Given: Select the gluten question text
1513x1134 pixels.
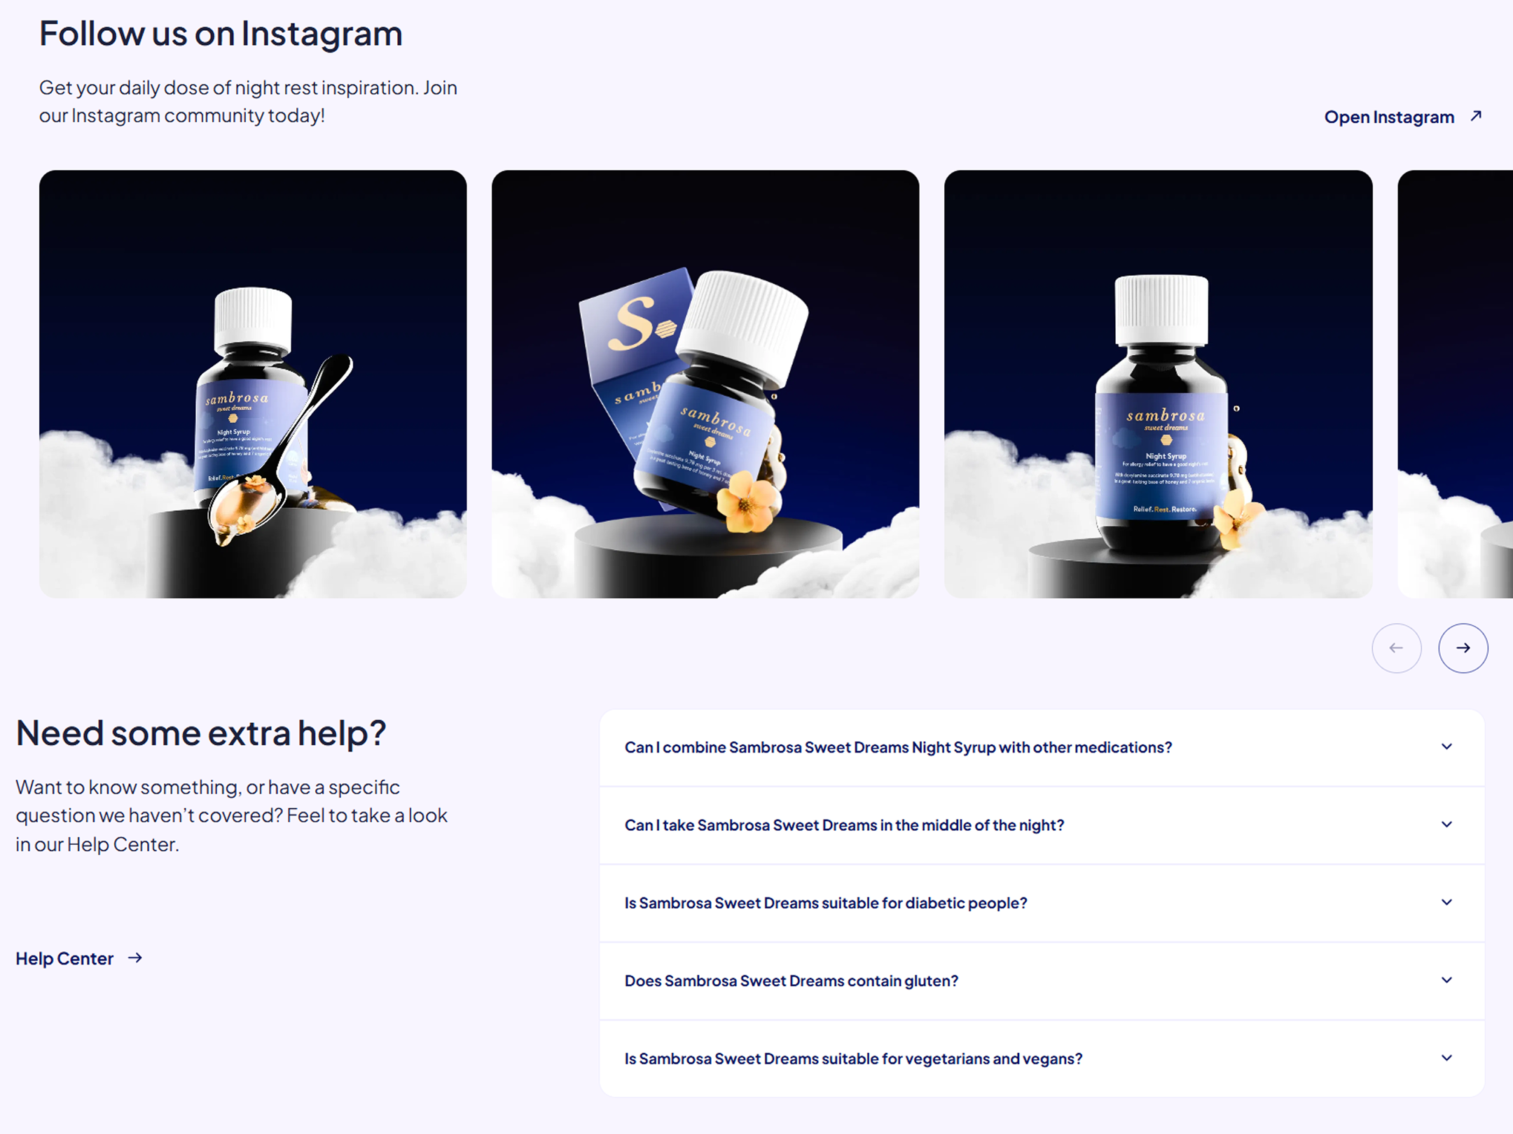Looking at the screenshot, I should point(791,981).
